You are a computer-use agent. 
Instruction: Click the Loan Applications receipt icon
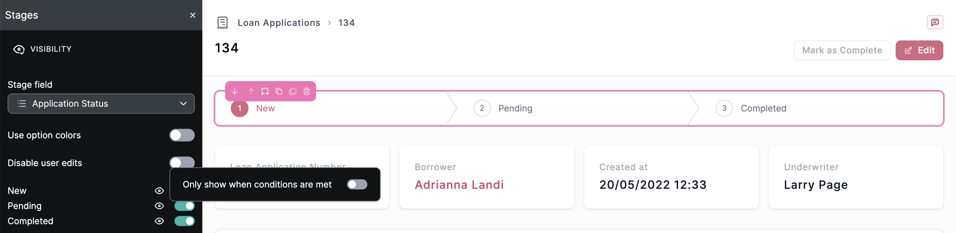coord(222,23)
